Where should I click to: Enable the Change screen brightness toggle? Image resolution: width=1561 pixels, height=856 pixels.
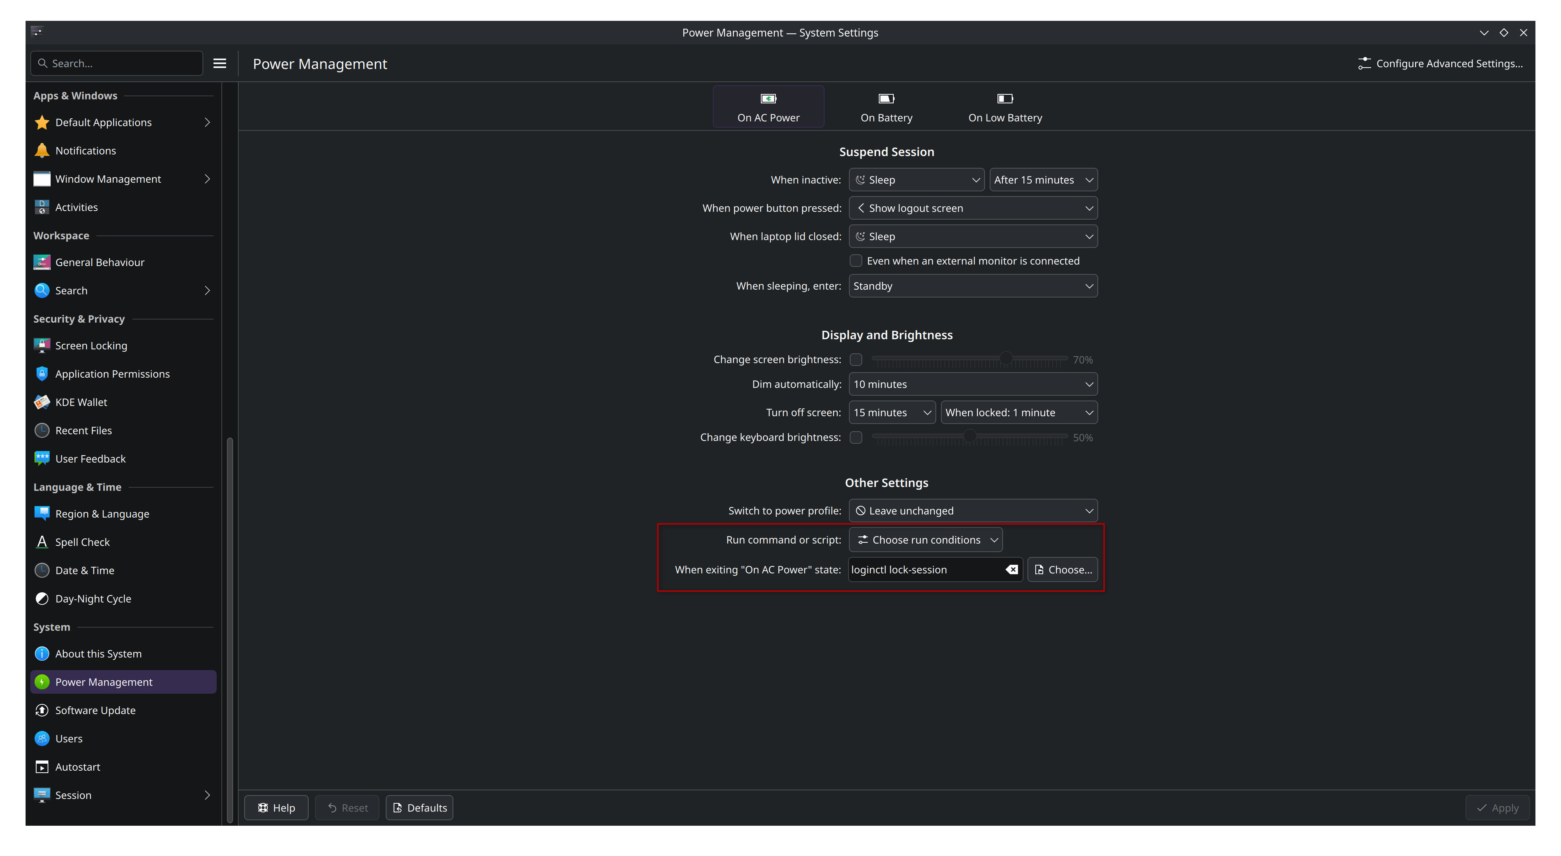(856, 359)
